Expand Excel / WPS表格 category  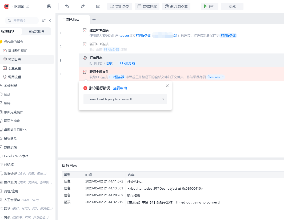coord(16,156)
